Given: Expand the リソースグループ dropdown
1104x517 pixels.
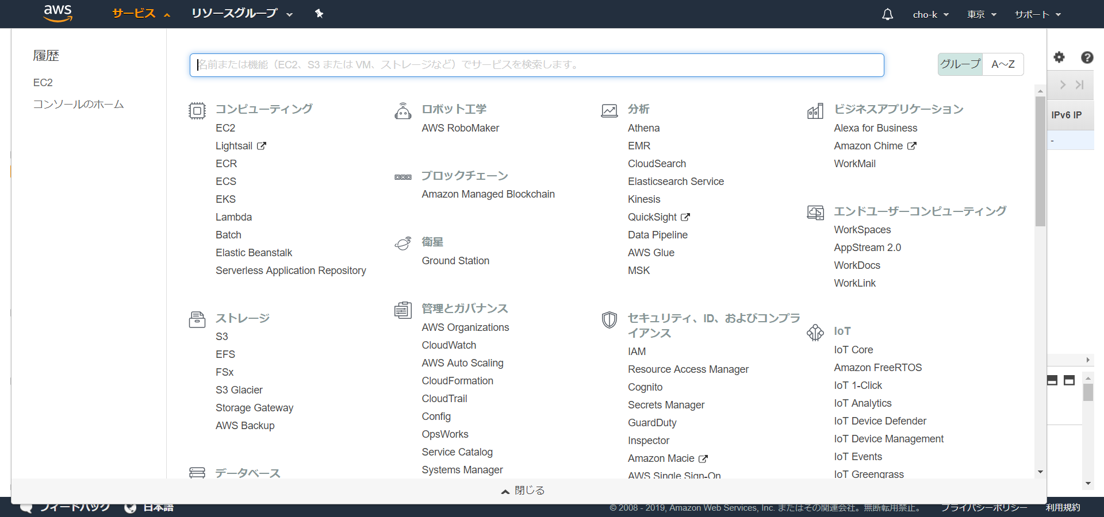Looking at the screenshot, I should [x=241, y=14].
